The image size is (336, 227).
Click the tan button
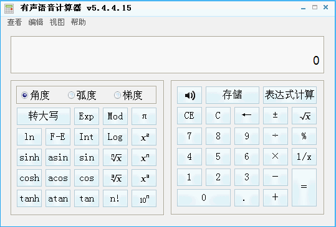pyautogui.click(x=87, y=198)
